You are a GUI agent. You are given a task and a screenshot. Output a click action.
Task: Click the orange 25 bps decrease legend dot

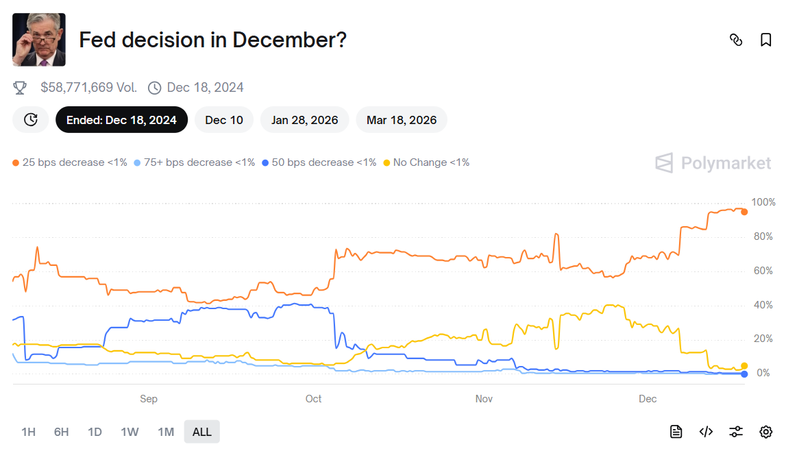point(16,163)
